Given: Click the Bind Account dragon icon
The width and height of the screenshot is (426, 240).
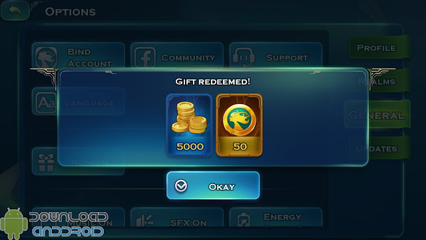Looking at the screenshot, I should click(46, 57).
